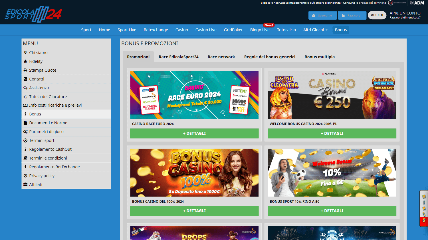Click the 18+ age restriction icon
This screenshot has height=240, width=428.
391,3
